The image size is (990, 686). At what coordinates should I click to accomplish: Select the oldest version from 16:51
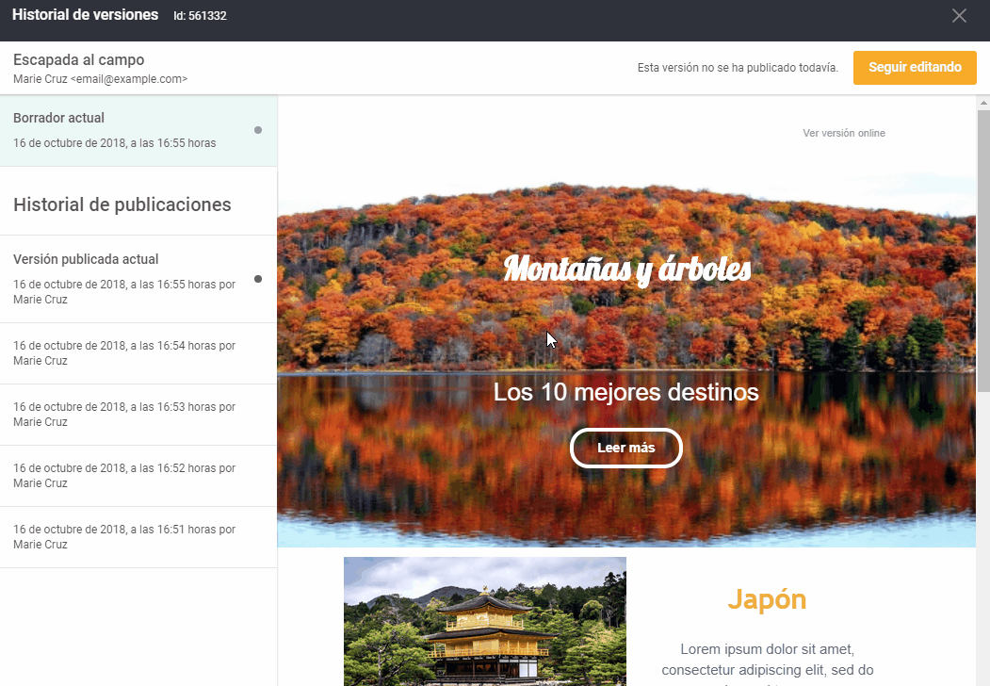click(124, 537)
